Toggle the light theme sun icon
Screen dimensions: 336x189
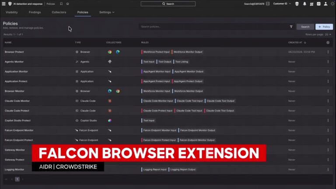point(332,4)
